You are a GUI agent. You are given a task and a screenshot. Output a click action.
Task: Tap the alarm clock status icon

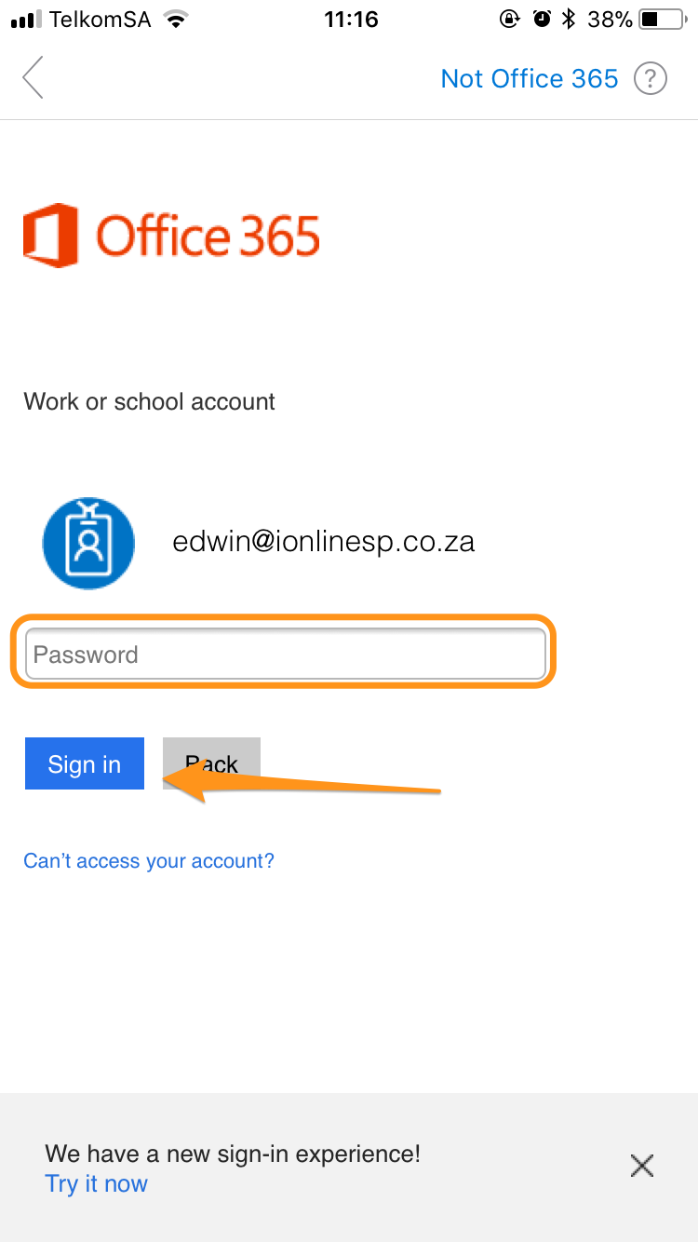pyautogui.click(x=542, y=19)
